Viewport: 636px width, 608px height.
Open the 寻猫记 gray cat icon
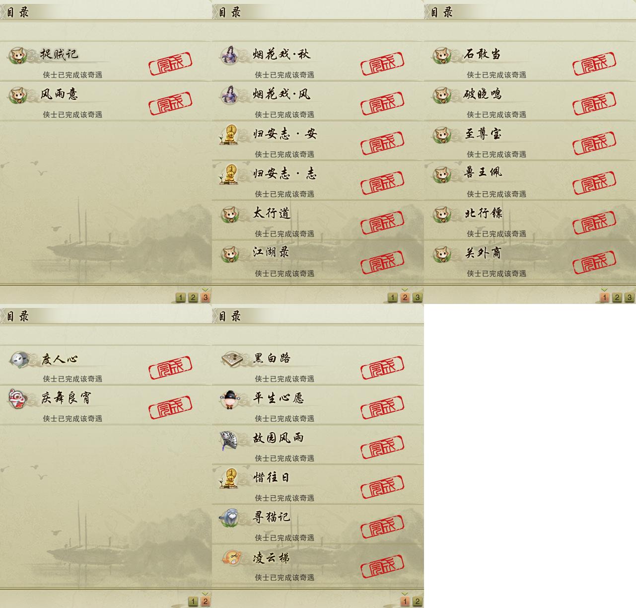tap(230, 518)
